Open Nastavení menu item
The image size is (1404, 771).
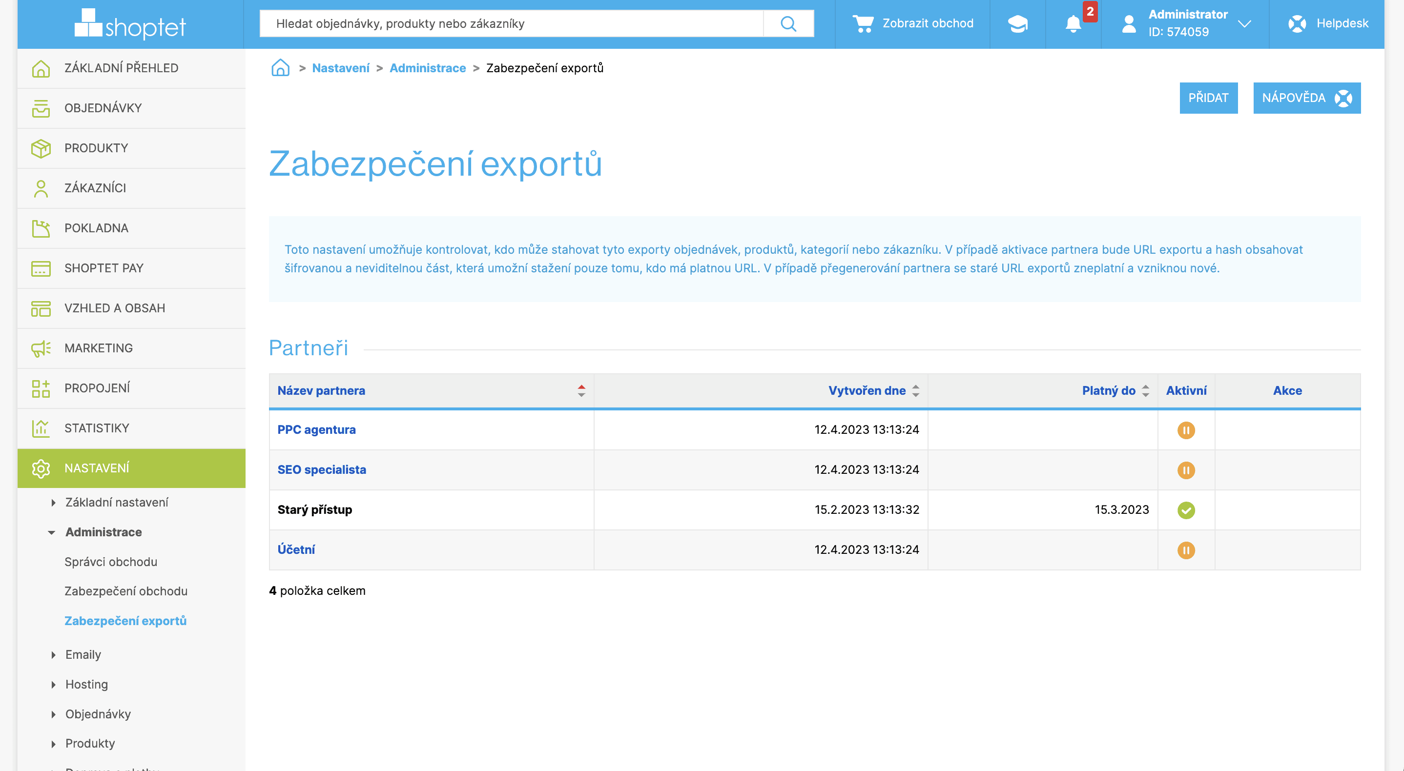pos(131,468)
